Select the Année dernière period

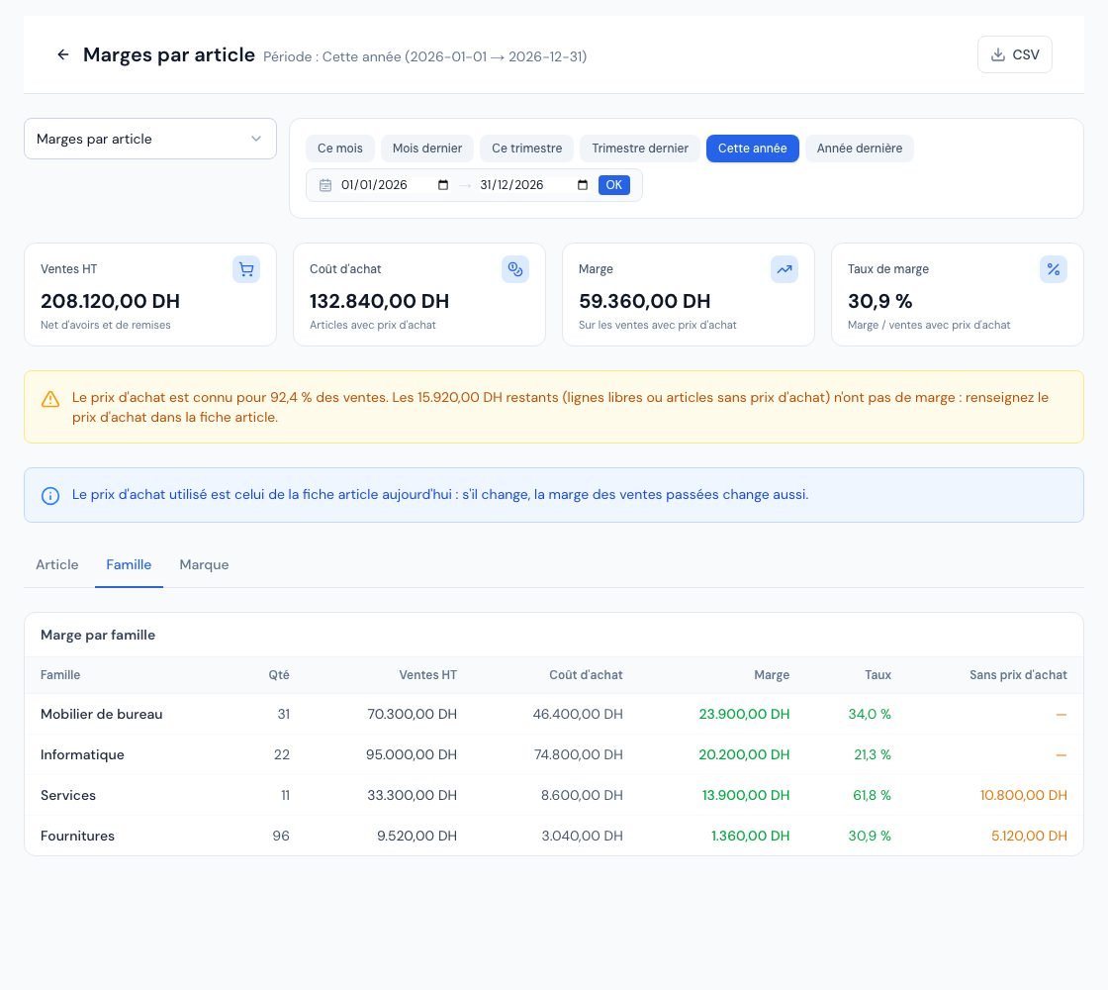point(860,148)
